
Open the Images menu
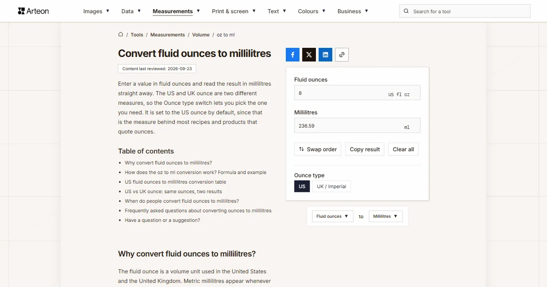(x=96, y=11)
